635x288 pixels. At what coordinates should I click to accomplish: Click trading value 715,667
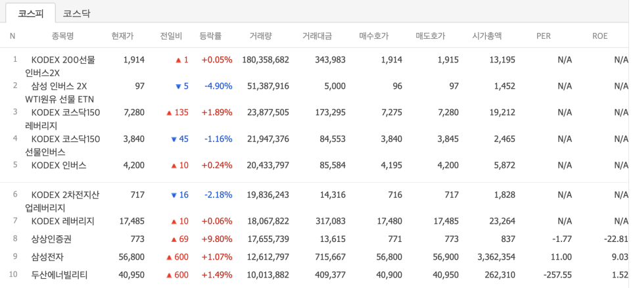pos(331,257)
